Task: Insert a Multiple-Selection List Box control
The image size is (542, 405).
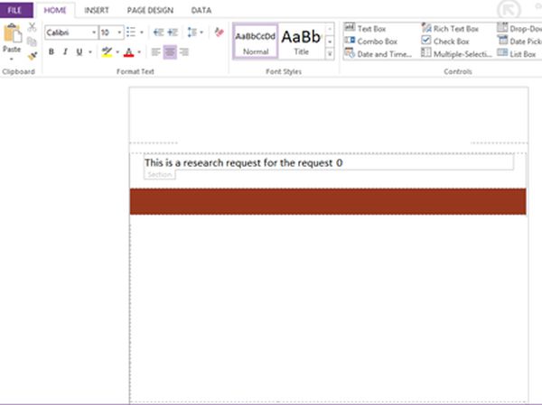Action: pos(456,54)
